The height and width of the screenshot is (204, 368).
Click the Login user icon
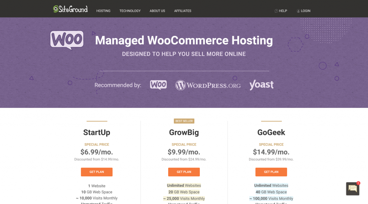click(x=298, y=11)
